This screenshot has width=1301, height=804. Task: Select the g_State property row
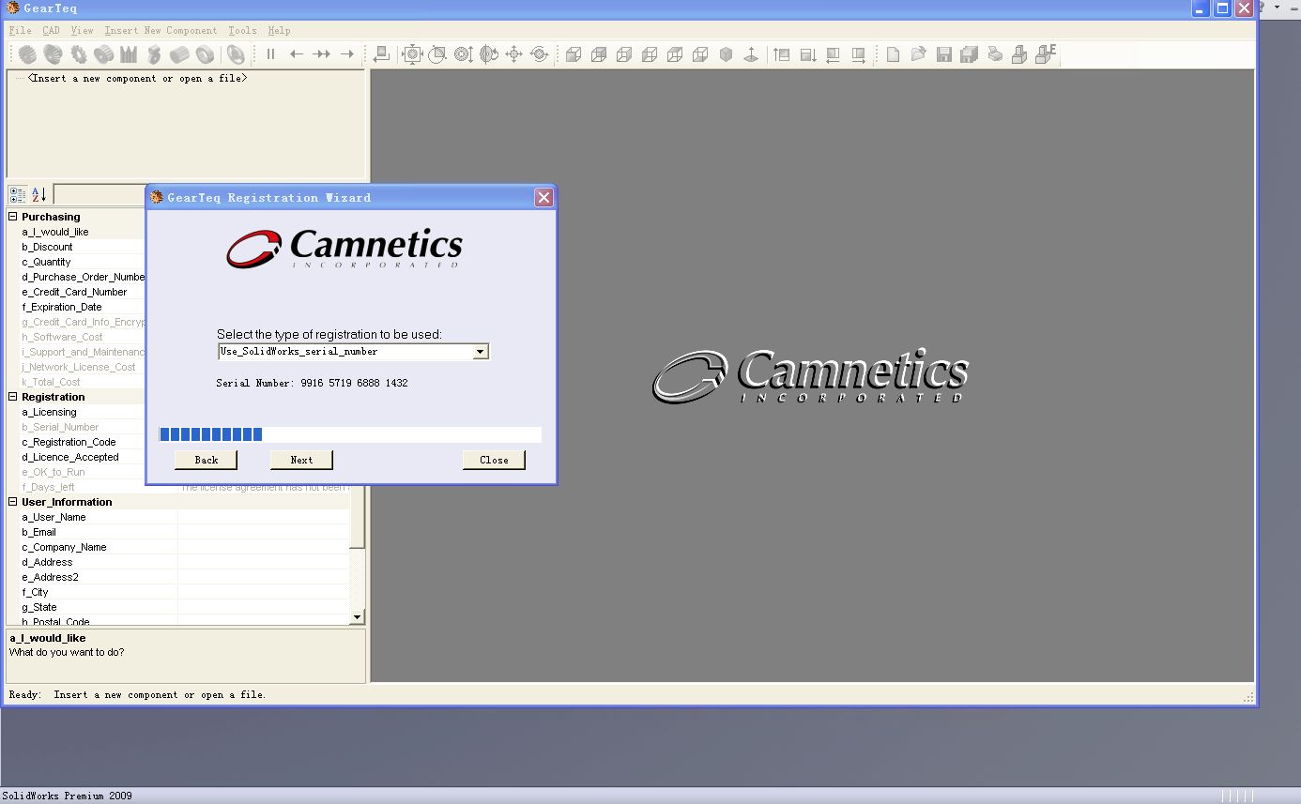178,607
